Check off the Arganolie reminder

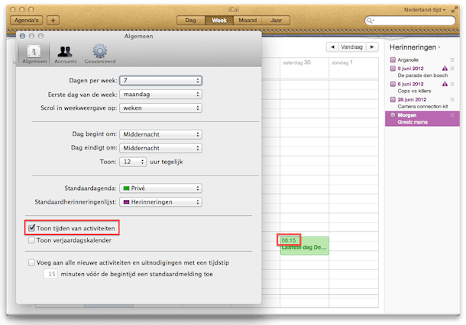point(393,60)
